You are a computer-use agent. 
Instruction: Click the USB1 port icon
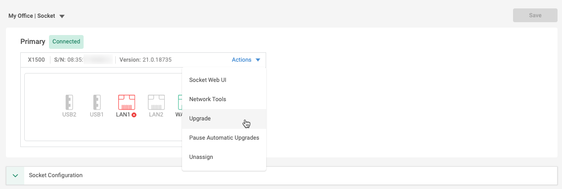(97, 102)
